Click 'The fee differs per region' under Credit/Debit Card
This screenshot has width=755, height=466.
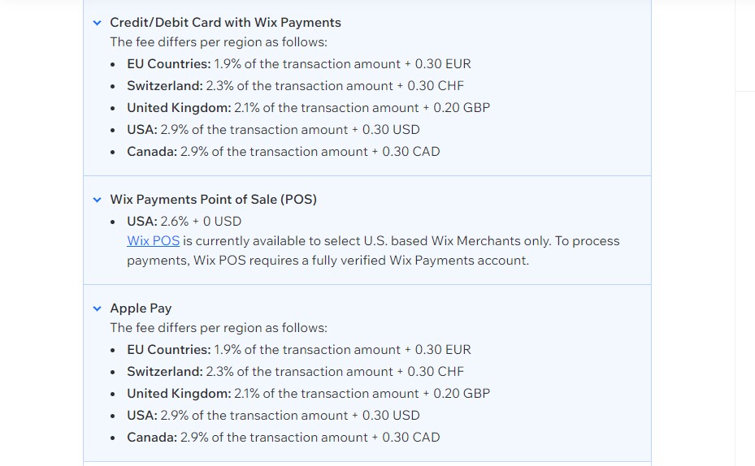219,42
